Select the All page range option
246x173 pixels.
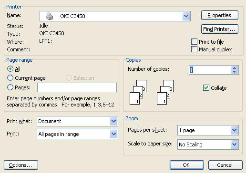[10, 69]
